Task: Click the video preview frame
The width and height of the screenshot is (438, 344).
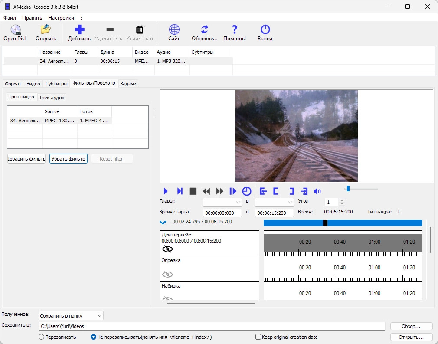Action: (296, 136)
